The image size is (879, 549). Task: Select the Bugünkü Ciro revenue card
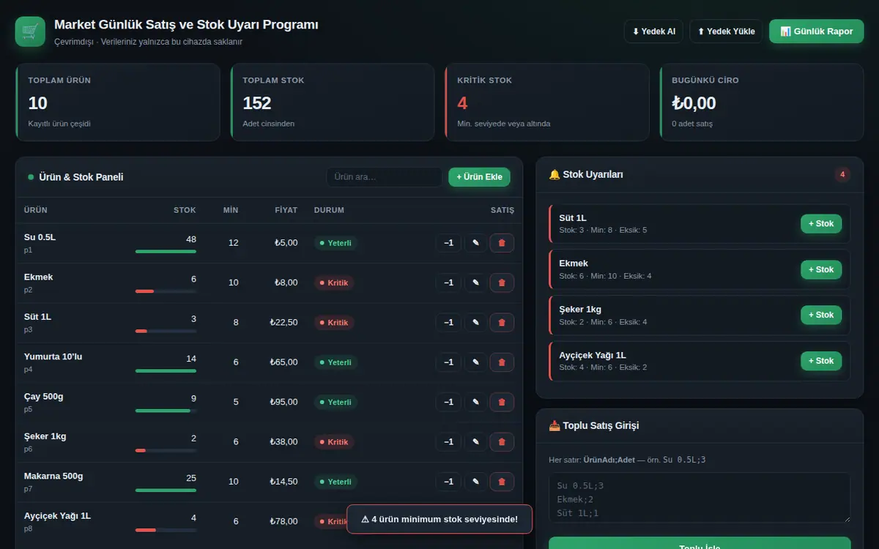(762, 102)
